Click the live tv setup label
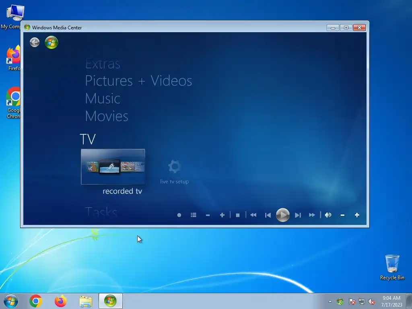The height and width of the screenshot is (309, 412). point(175,181)
